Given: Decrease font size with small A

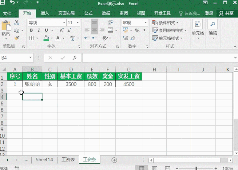Looking at the screenshot, I should pos(69,31).
